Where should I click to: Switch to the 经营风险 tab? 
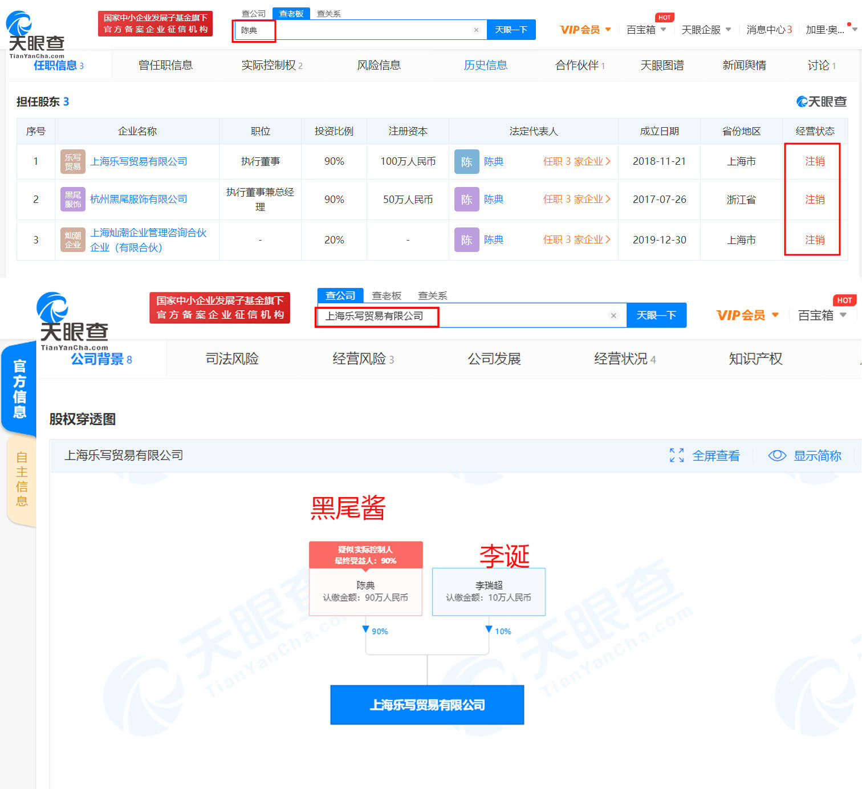coord(363,359)
